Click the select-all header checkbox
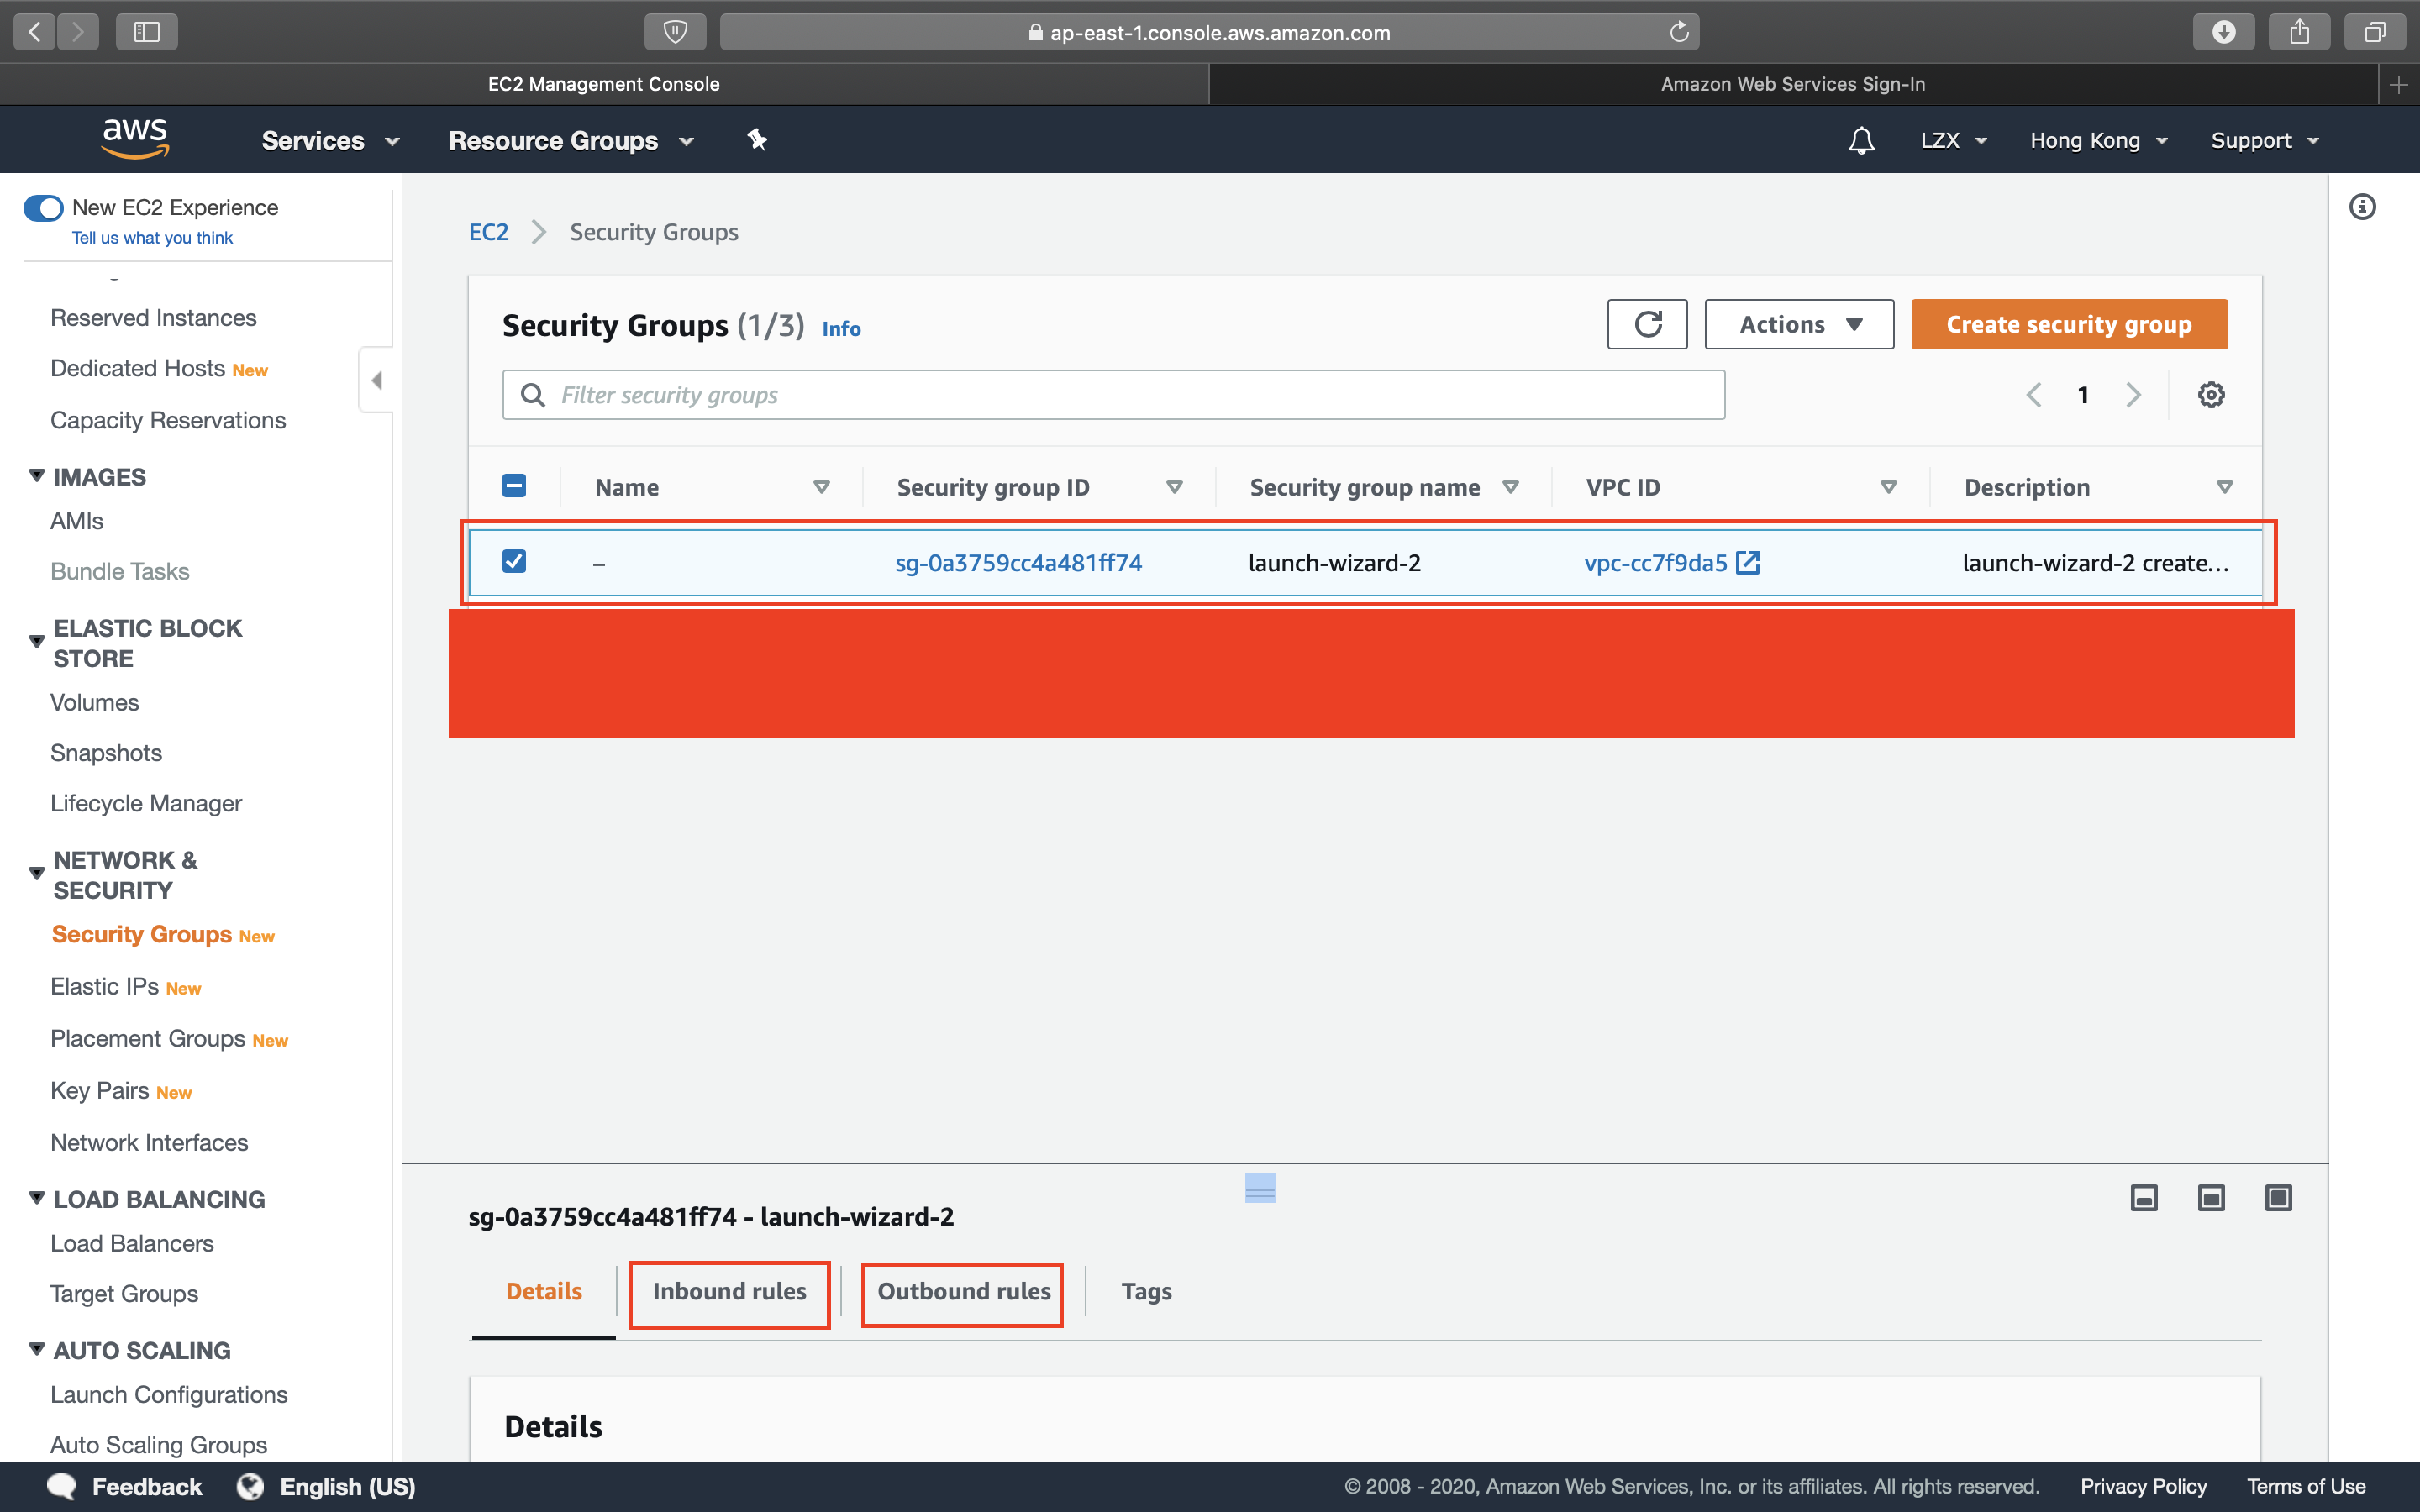Screen dimensions: 2420x1512 coord(514,486)
